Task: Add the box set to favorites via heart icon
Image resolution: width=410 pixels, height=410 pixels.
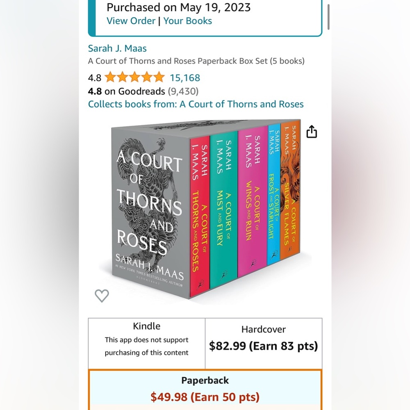Action: 102,296
